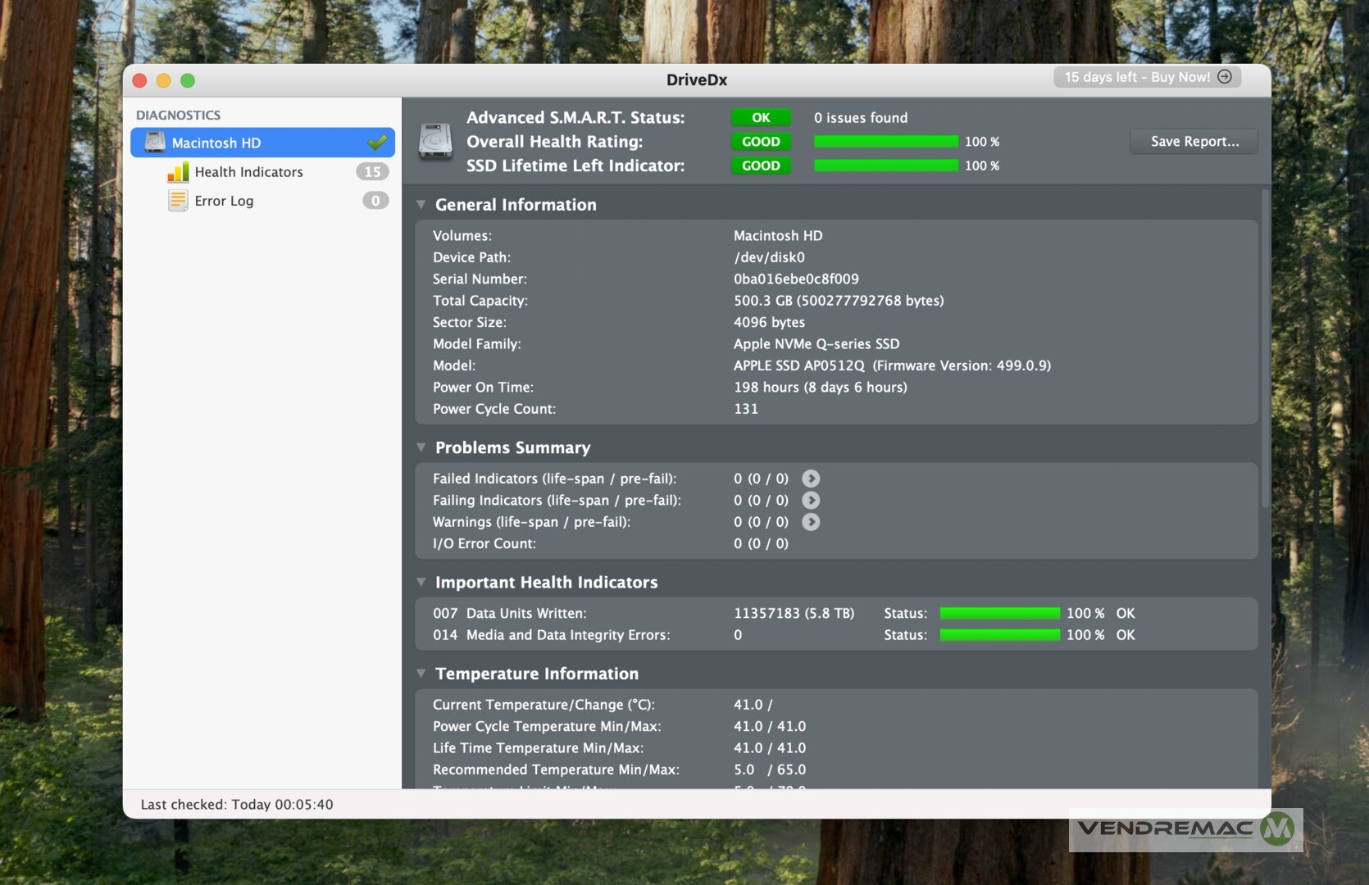
Task: Select Health Indicators in the sidebar
Action: (248, 172)
